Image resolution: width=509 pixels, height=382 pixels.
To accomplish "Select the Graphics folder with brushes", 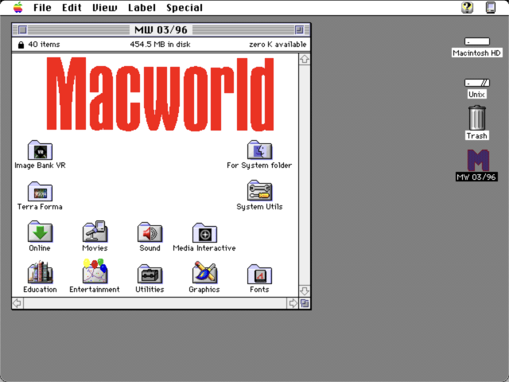I will 204,272.
